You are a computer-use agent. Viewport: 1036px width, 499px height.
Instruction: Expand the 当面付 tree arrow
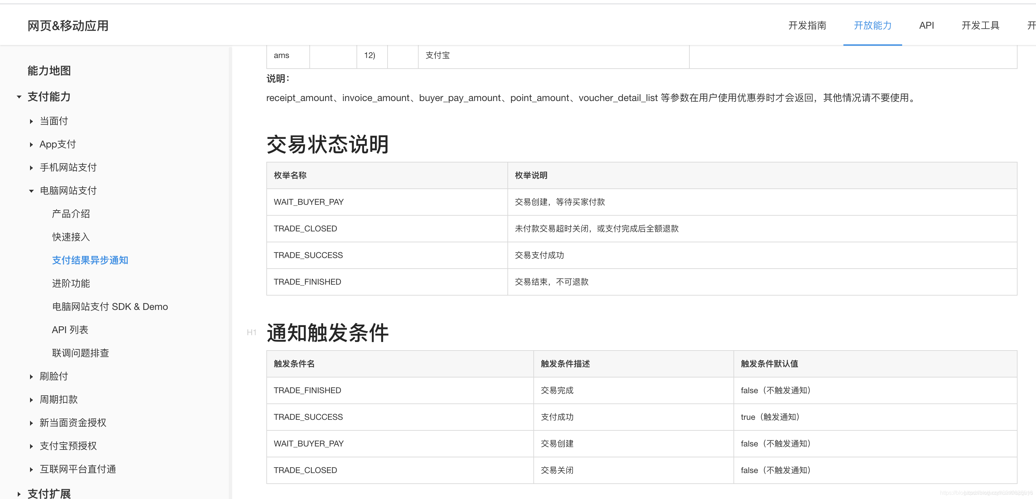click(x=31, y=122)
